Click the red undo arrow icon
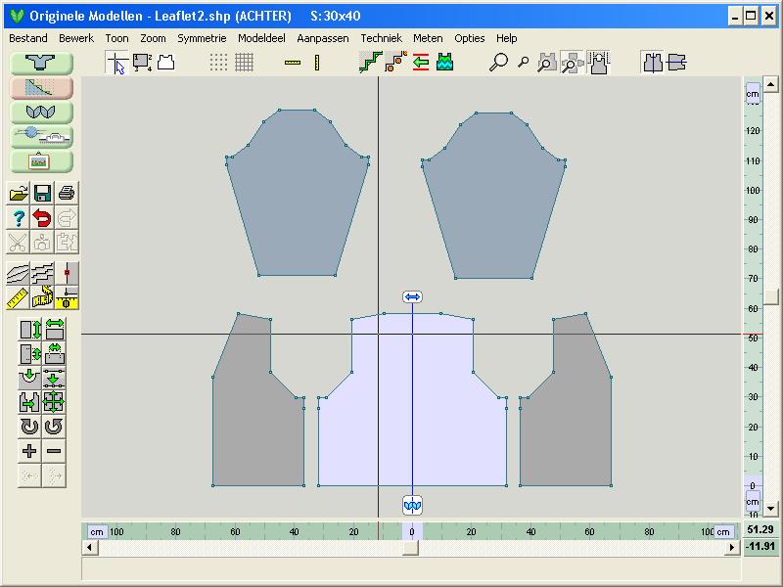The height and width of the screenshot is (587, 783). [42, 217]
